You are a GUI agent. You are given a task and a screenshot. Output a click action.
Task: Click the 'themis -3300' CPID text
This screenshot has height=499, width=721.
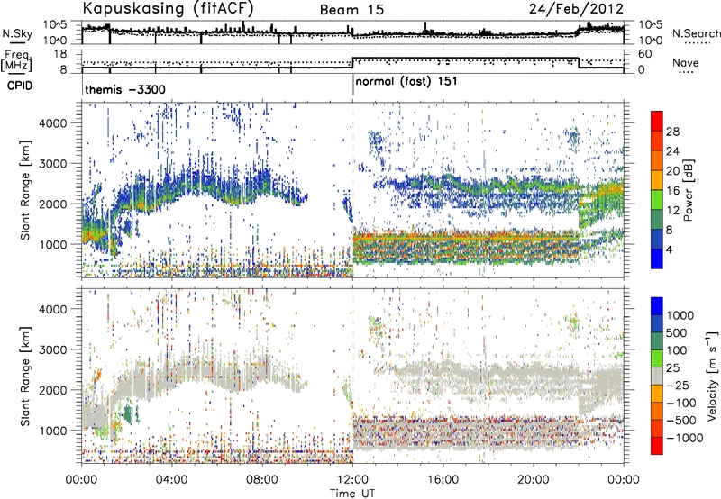pos(125,89)
